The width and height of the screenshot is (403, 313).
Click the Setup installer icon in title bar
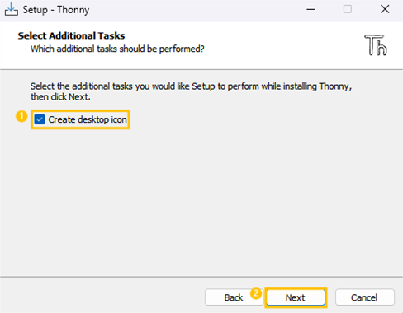coord(12,9)
